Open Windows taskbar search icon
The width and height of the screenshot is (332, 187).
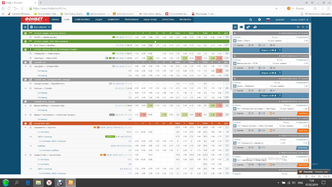(17, 183)
